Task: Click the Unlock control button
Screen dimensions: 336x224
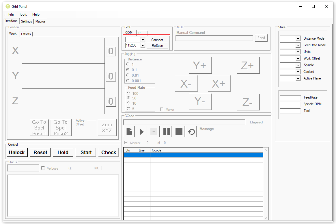Action: [17, 152]
